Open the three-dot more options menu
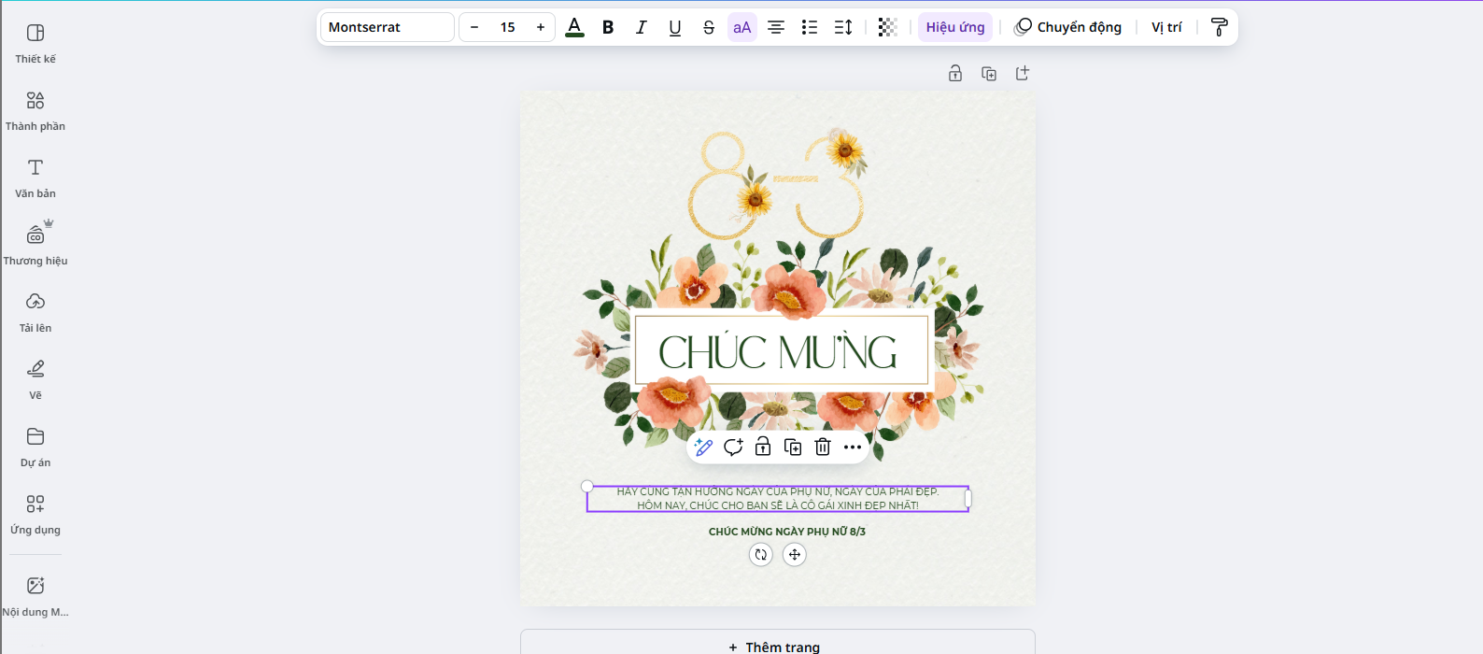1483x654 pixels. pos(853,448)
